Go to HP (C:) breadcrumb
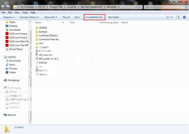This screenshot has width=189, height=134. point(42,7)
